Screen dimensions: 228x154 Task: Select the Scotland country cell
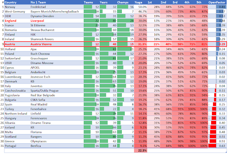[10, 137]
